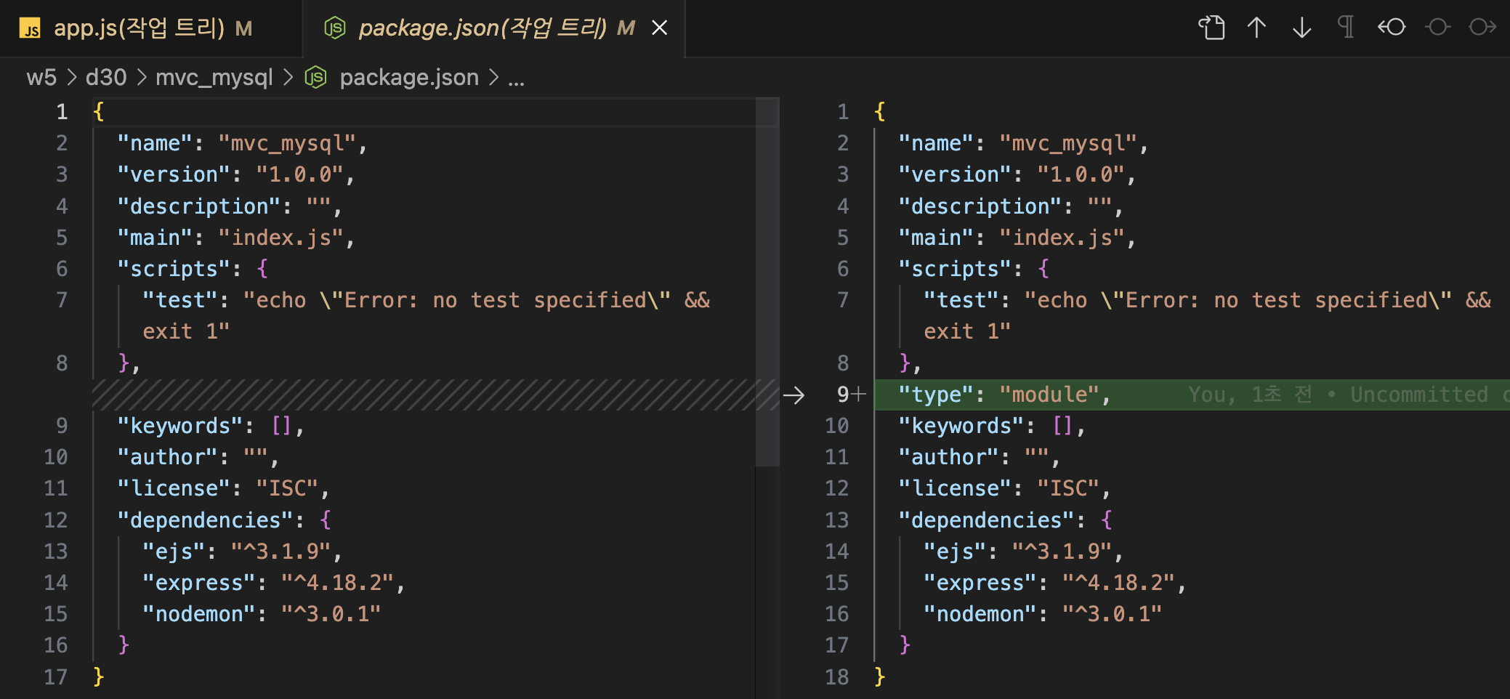Click left pane "express": "^4.18.2" line
The image size is (1510, 699).
(273, 583)
